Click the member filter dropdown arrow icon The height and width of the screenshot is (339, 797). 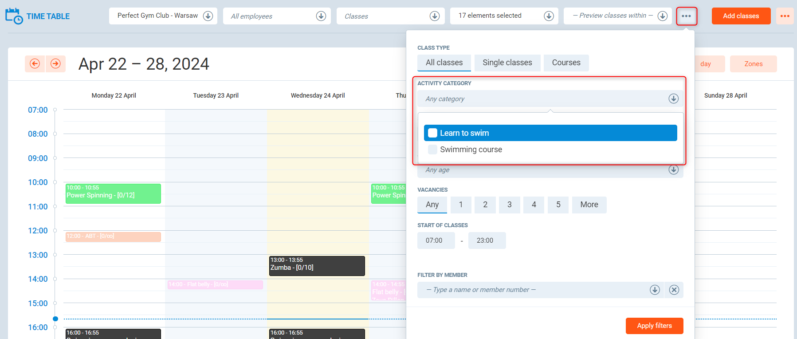[x=655, y=290]
